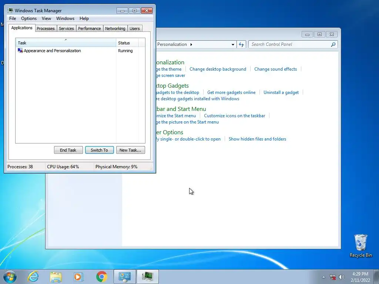Open Get more gadgets online link
This screenshot has width=379, height=284.
click(x=231, y=92)
